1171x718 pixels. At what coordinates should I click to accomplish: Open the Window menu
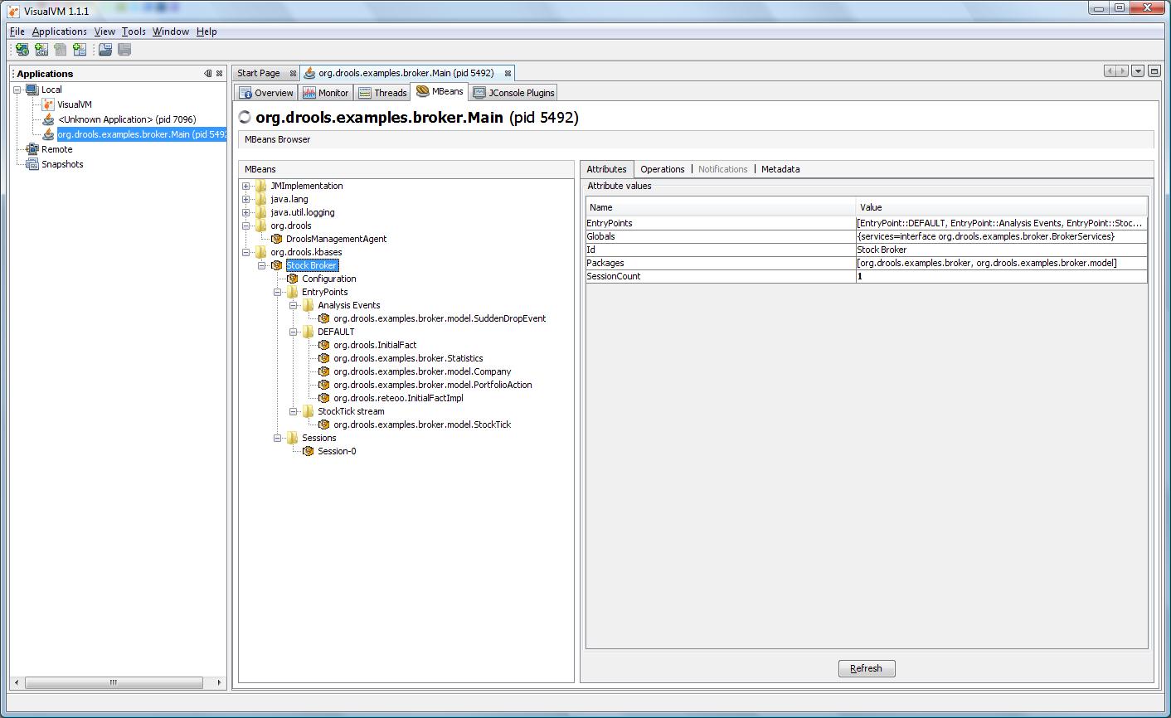171,32
